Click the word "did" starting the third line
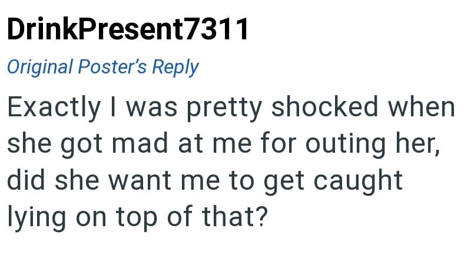Viewport: 471px width, 262px height. point(27,181)
